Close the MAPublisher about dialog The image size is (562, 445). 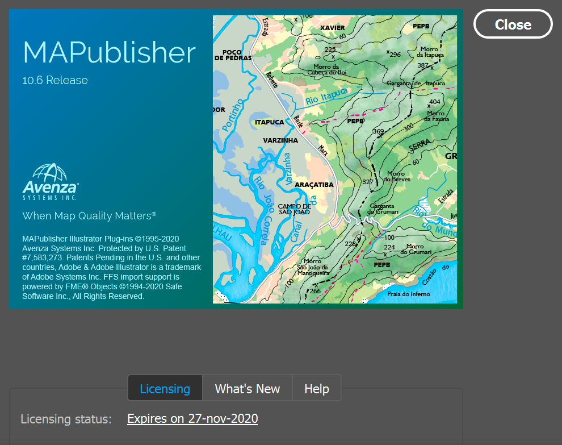[x=513, y=24]
